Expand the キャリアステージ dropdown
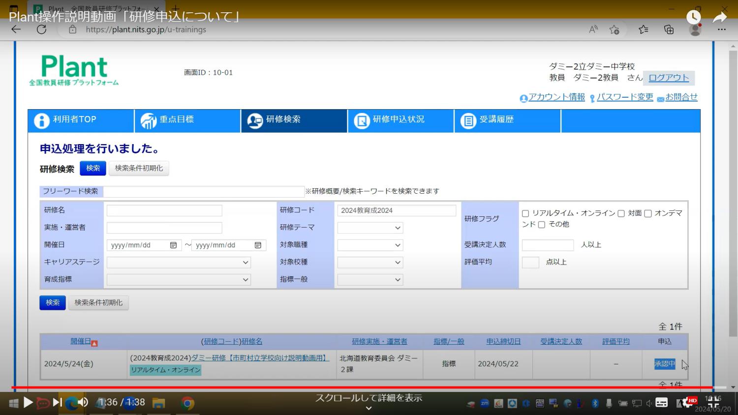 tap(179, 262)
